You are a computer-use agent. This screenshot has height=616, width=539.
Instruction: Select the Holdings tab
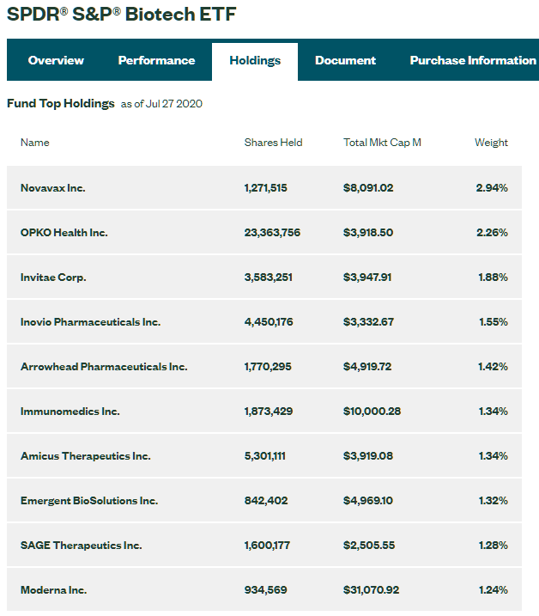click(x=255, y=60)
